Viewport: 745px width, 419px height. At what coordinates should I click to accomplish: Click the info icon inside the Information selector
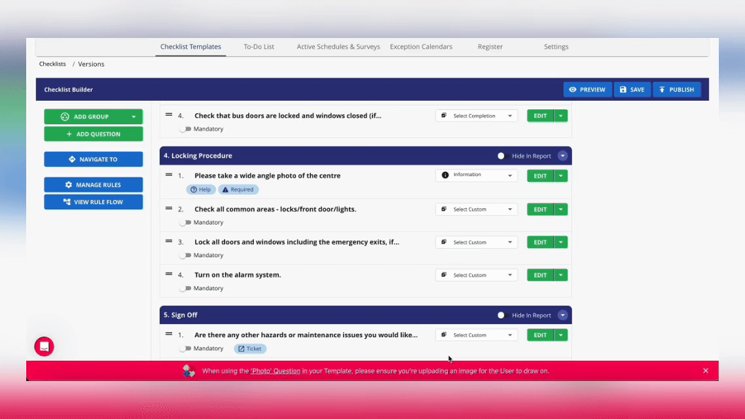pos(446,175)
